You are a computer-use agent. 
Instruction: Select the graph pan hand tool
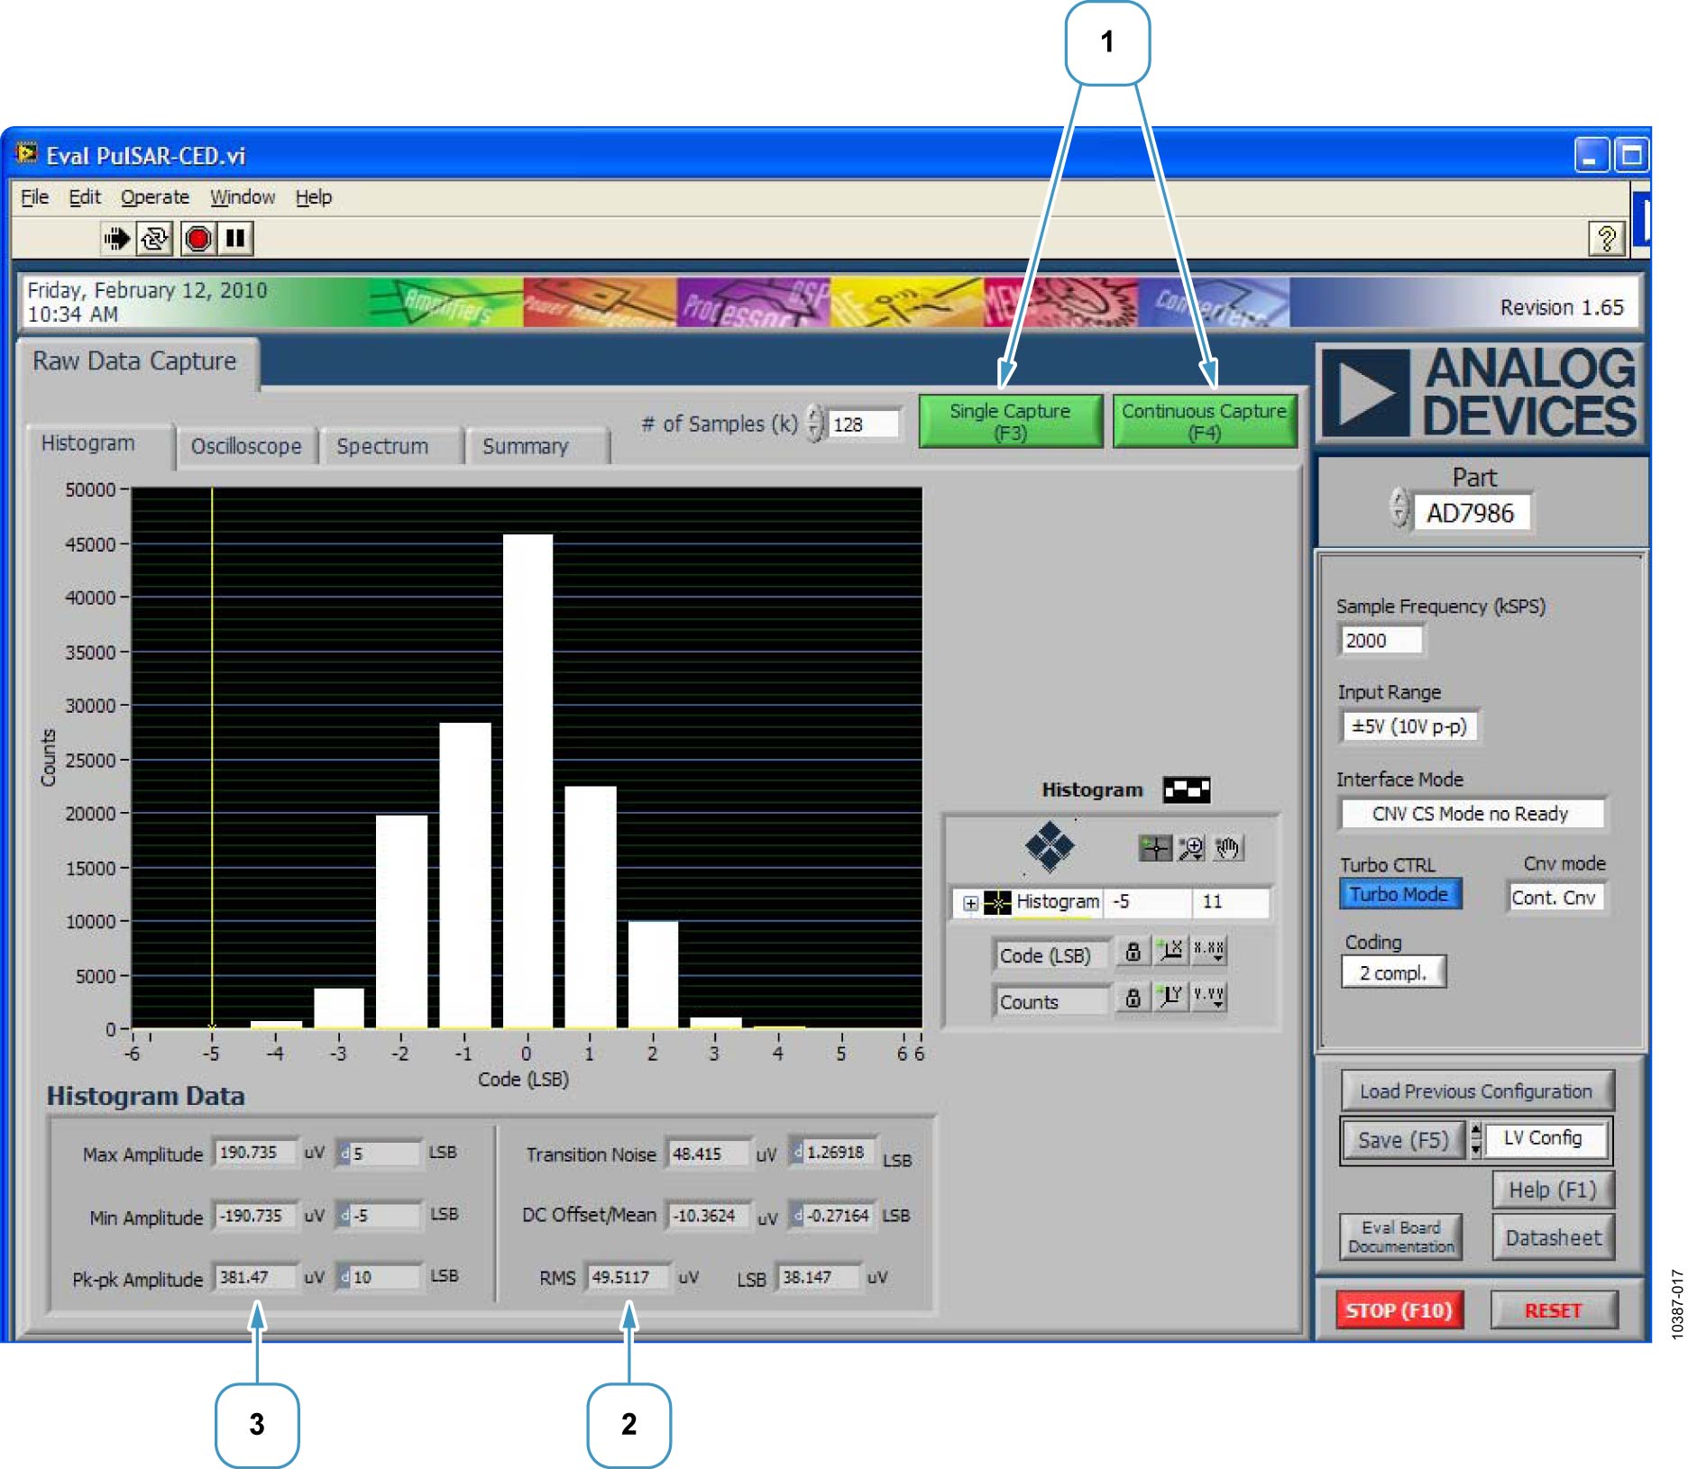tap(1227, 848)
